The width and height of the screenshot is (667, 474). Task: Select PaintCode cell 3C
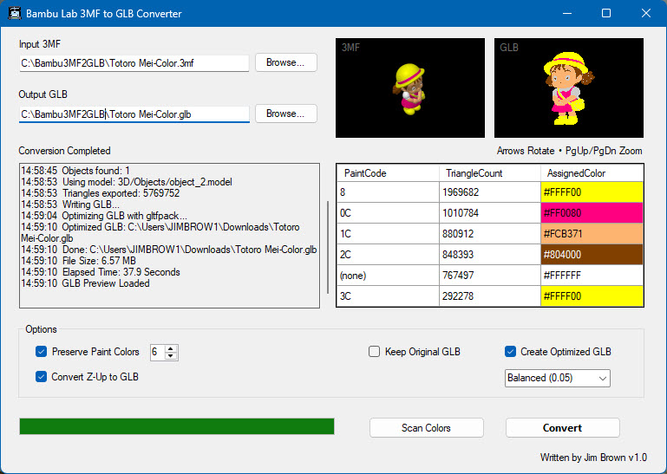coord(388,296)
